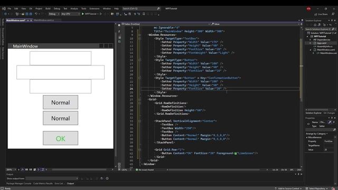Switch to the Git Changes tab

click(x=329, y=113)
